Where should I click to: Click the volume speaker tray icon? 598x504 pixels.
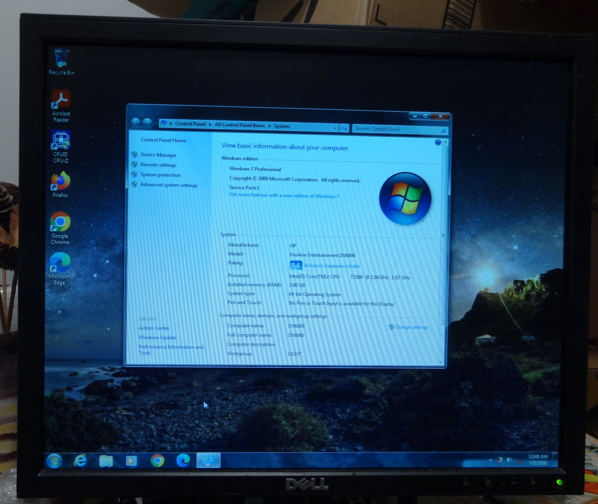[509, 460]
